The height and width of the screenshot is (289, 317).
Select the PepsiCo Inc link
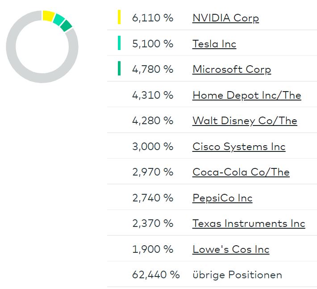(x=222, y=198)
